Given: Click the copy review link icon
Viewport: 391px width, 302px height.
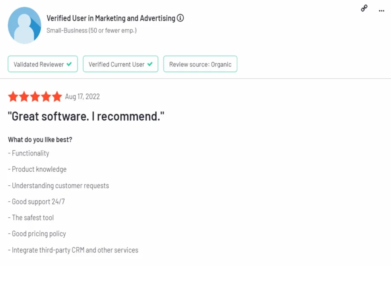Looking at the screenshot, I should tap(364, 9).
